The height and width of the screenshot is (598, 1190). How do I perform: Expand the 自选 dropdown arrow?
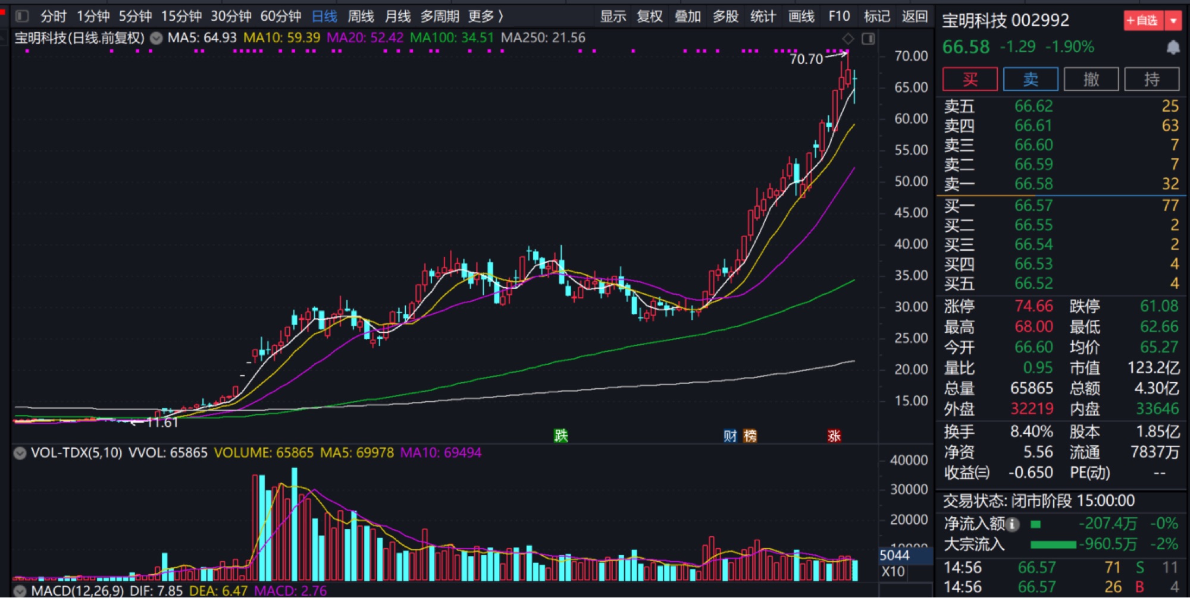pos(1173,21)
